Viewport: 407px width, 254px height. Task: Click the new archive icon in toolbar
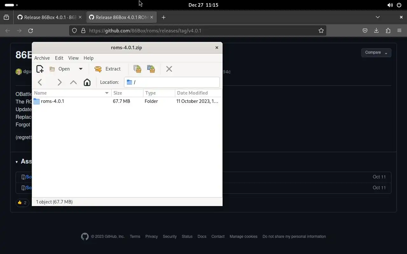(x=40, y=69)
